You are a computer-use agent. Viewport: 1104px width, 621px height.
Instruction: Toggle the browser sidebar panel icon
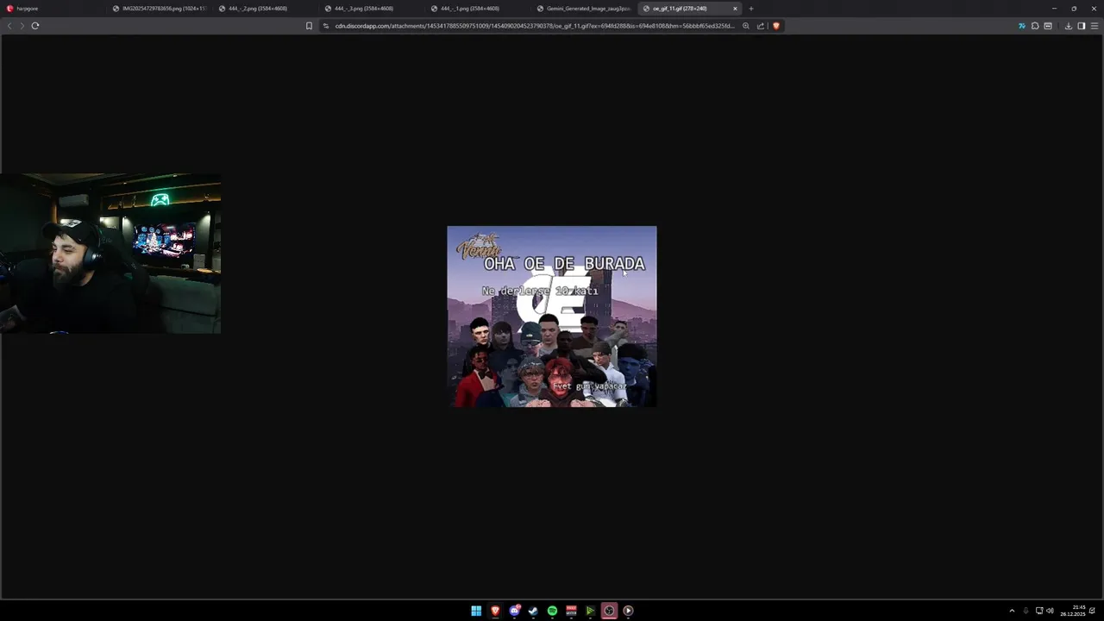pyautogui.click(x=1082, y=26)
